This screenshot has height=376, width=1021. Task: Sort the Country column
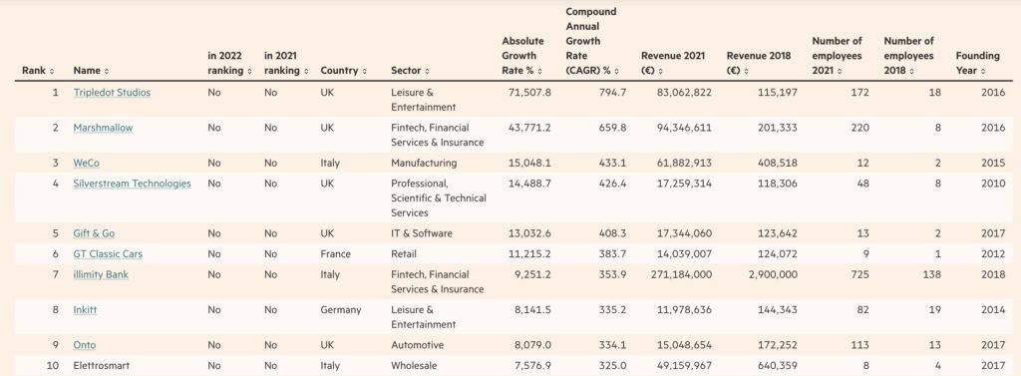[x=365, y=71]
